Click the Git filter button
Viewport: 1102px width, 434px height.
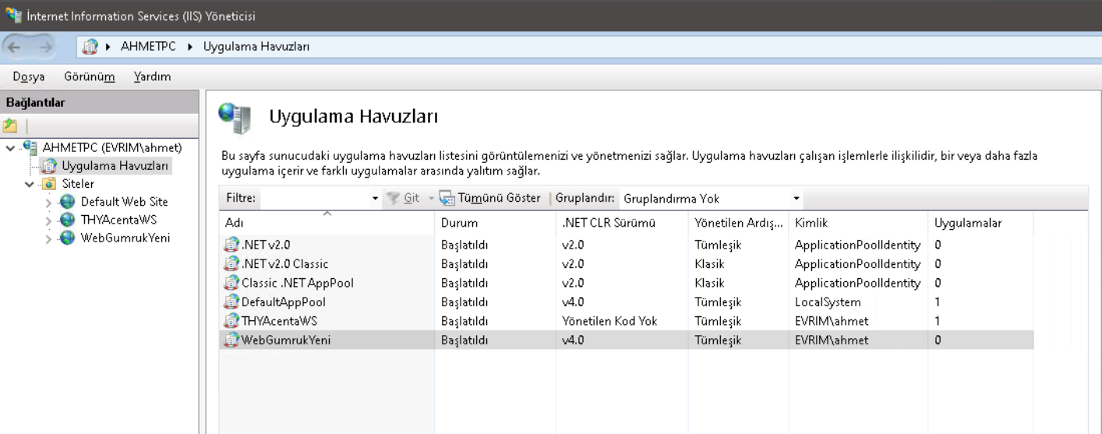404,198
